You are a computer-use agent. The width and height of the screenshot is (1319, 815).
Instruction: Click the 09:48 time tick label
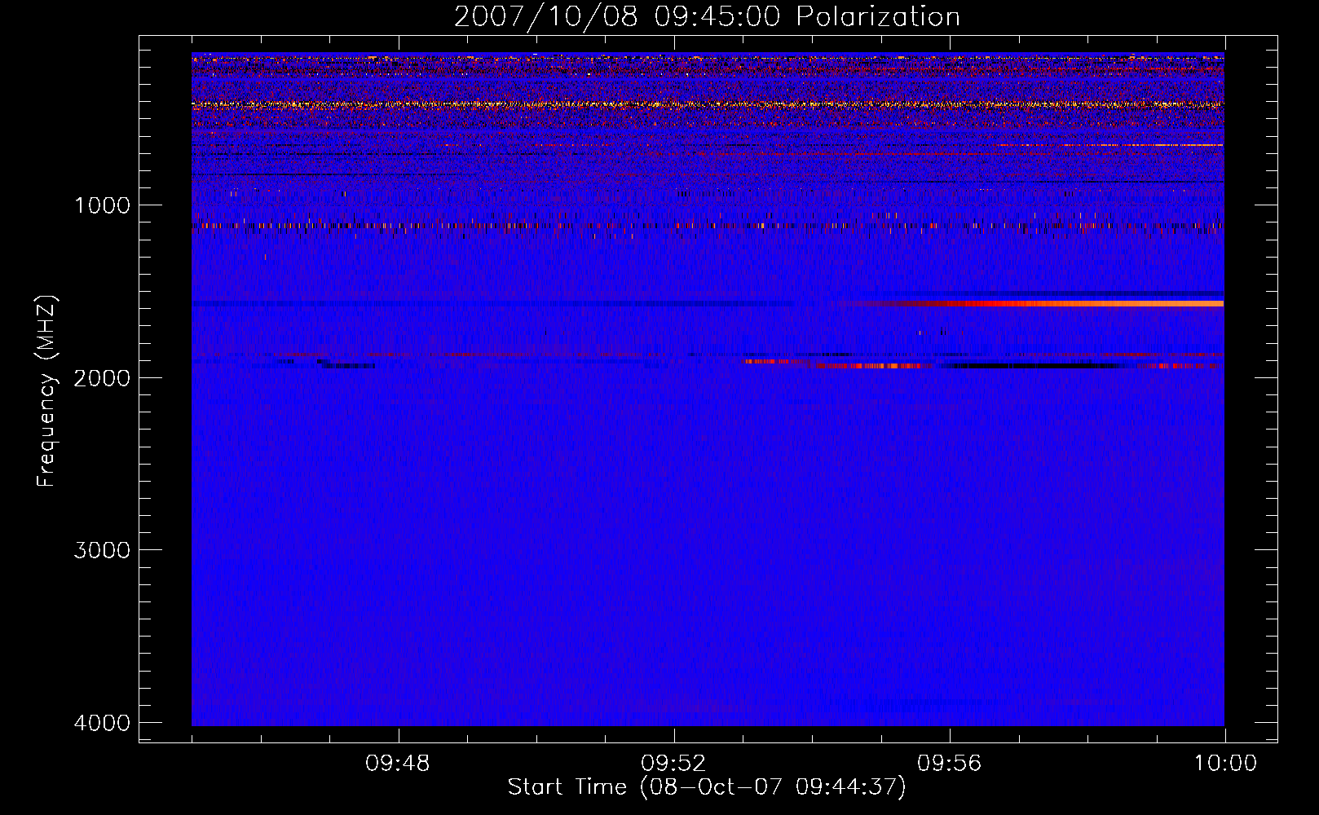pyautogui.click(x=398, y=764)
